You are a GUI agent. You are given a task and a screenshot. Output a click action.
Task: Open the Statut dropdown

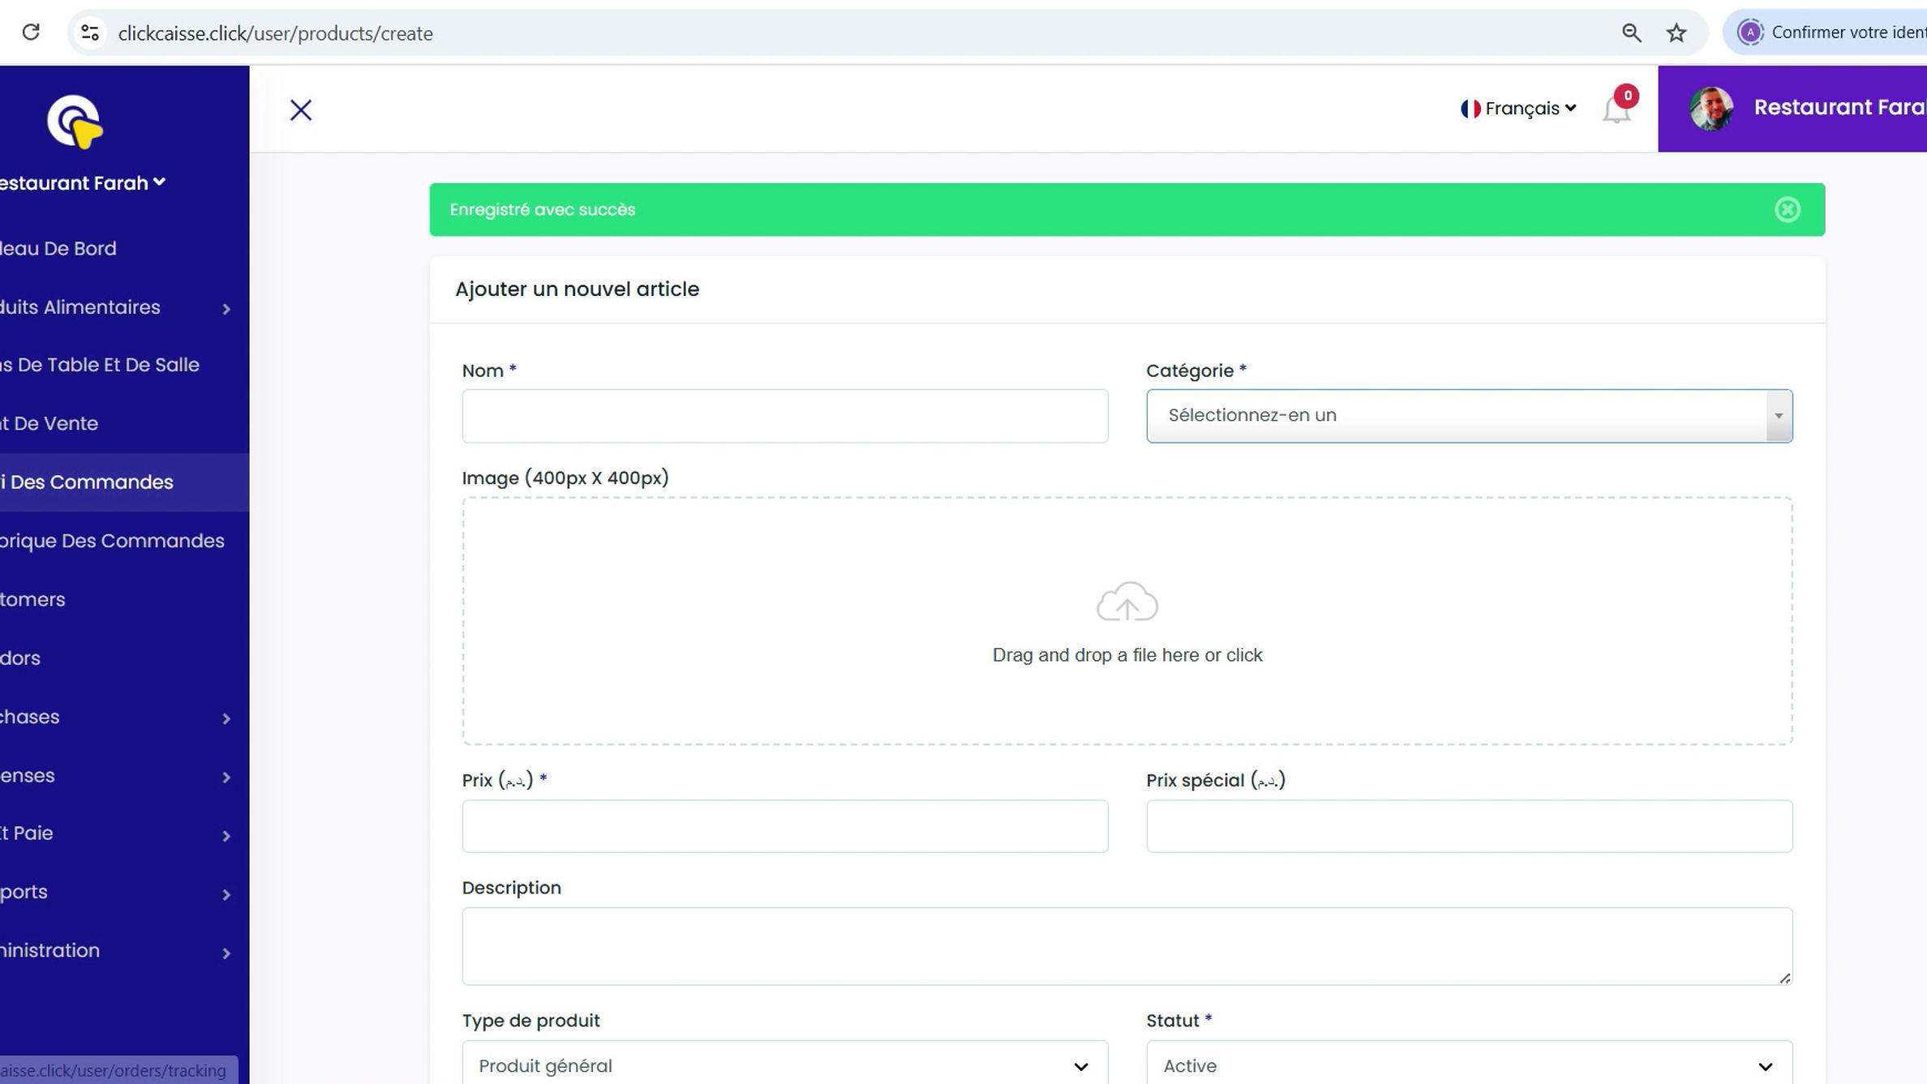[x=1469, y=1065]
